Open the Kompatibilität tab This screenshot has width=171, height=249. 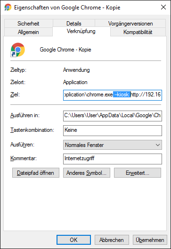click(138, 32)
